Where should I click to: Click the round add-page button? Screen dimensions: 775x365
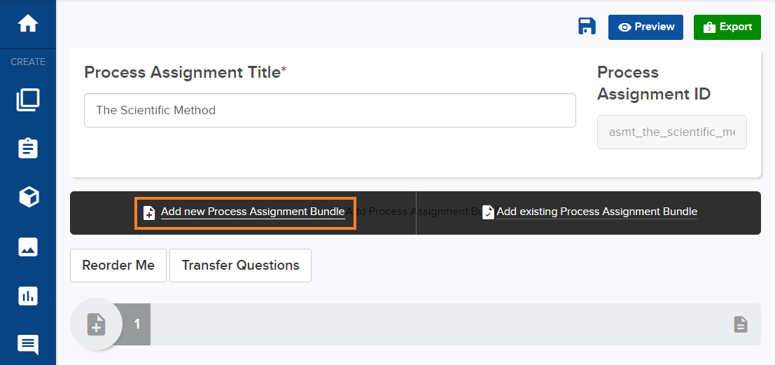(97, 324)
